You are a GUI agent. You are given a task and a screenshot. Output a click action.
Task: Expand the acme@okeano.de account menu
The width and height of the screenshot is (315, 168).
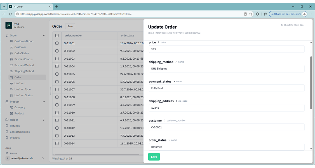point(43,158)
